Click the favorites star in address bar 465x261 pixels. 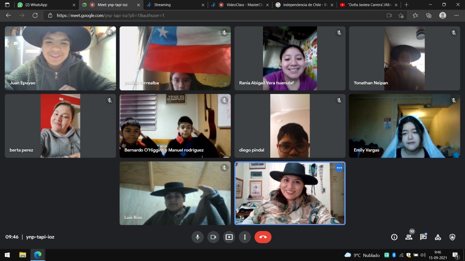401,16
